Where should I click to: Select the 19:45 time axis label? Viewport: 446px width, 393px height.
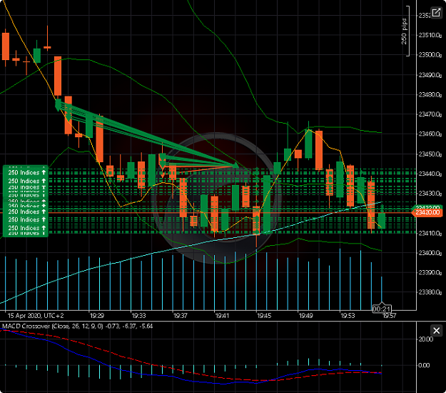pos(264,316)
